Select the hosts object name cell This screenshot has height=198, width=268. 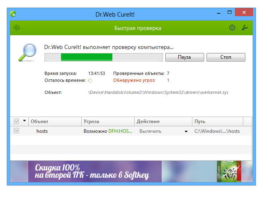42,131
